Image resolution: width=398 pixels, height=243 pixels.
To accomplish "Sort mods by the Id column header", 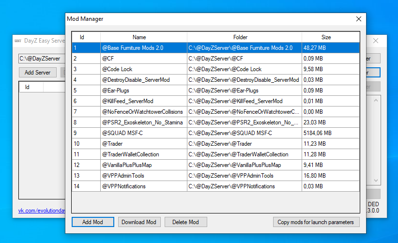I will click(86, 37).
